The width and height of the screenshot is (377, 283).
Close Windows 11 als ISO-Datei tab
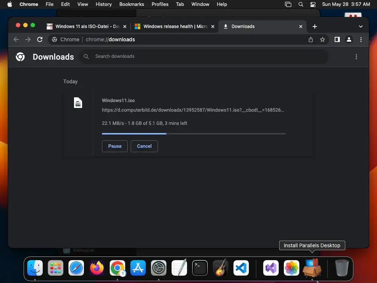point(124,27)
